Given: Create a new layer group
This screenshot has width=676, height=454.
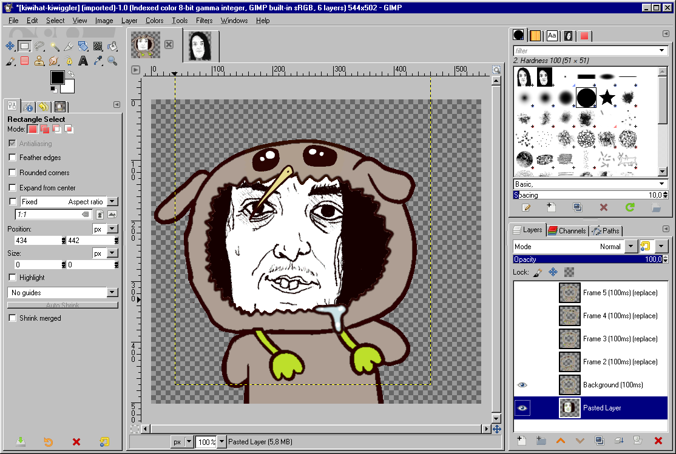Looking at the screenshot, I should (x=541, y=441).
